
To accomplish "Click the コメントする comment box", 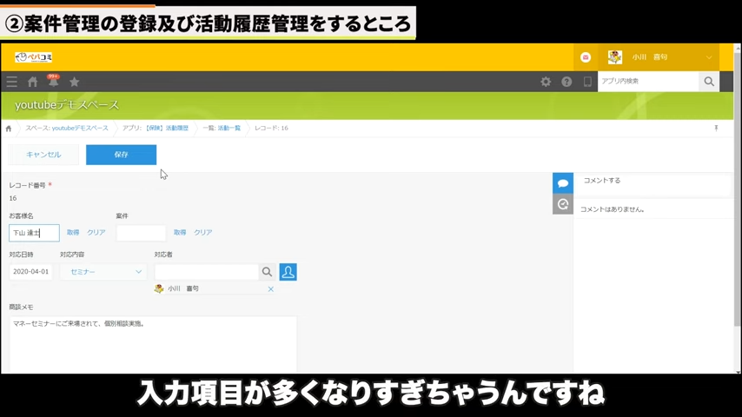I will point(653,185).
